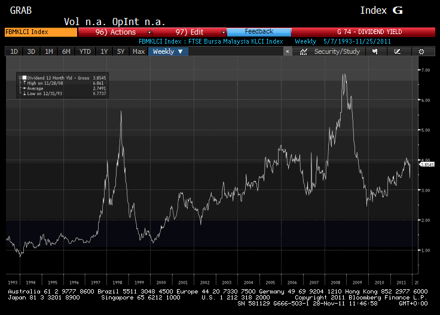Open chart settings gear icon

421,52
